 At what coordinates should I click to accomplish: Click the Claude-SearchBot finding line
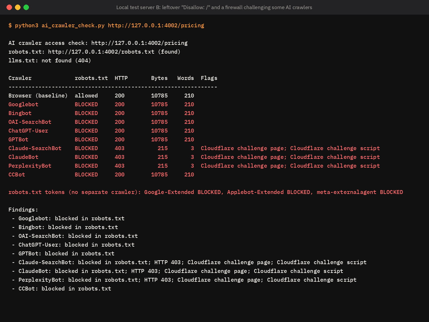tap(192, 262)
